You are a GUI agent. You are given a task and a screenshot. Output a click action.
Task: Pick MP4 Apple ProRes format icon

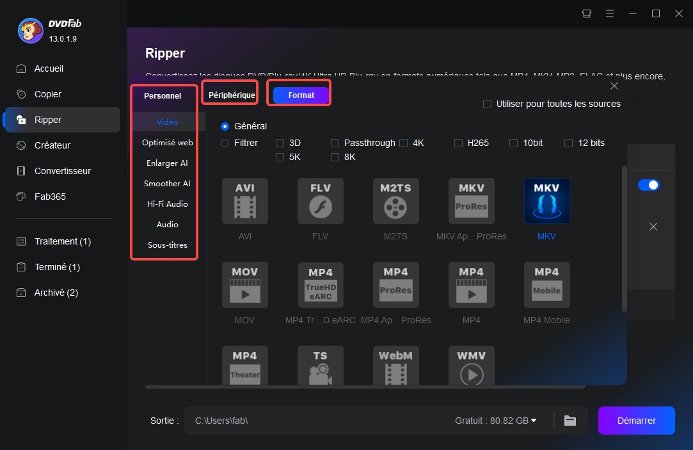click(x=395, y=285)
